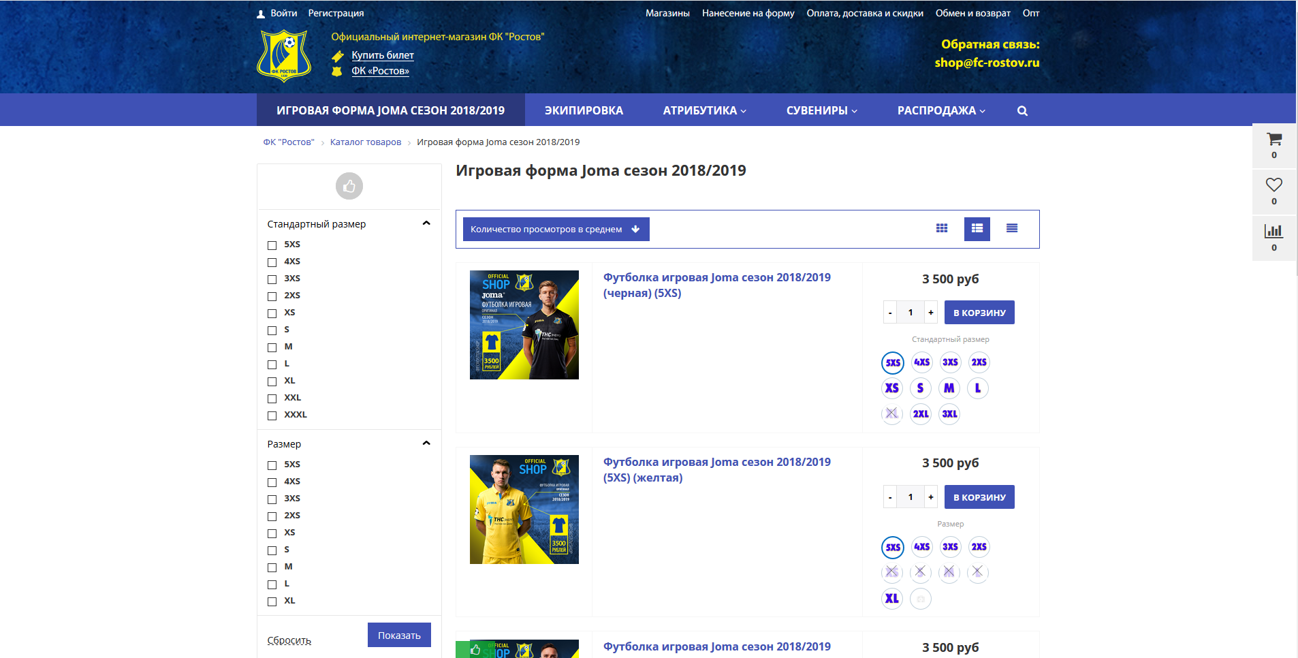1298x658 pixels.
Task: Increase quantity for yellow jersey
Action: 931,497
